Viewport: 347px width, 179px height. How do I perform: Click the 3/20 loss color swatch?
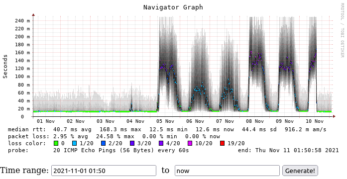(x=132, y=143)
